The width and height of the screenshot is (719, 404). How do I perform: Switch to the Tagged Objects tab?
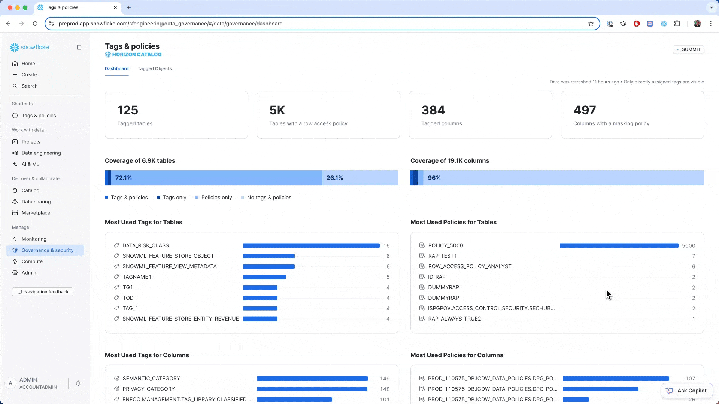click(155, 68)
